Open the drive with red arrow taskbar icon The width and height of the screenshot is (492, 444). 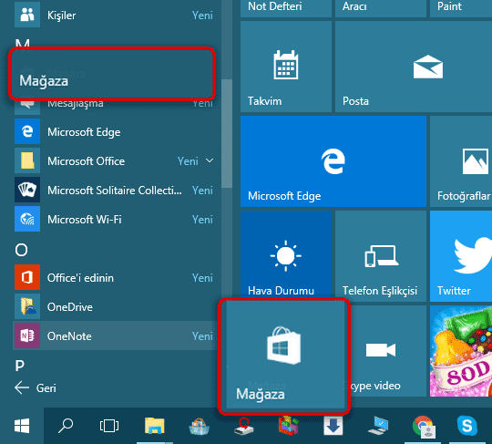pos(244,427)
